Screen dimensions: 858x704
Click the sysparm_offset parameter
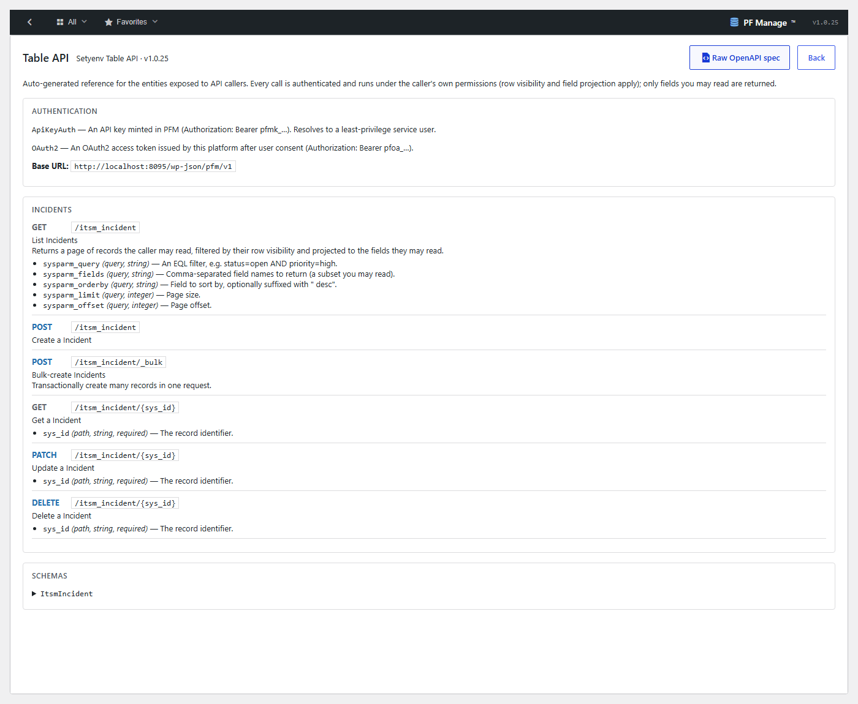pos(74,305)
